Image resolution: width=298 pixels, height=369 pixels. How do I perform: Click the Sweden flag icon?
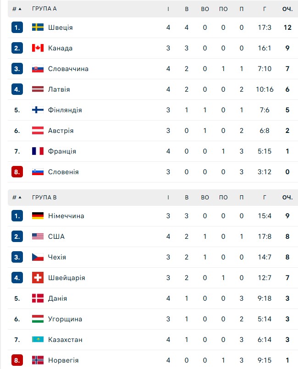tap(38, 28)
